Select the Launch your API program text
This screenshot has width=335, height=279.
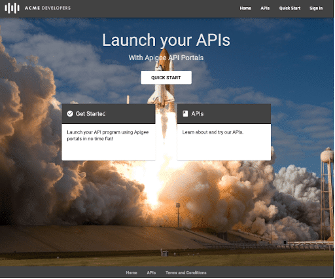(108, 136)
